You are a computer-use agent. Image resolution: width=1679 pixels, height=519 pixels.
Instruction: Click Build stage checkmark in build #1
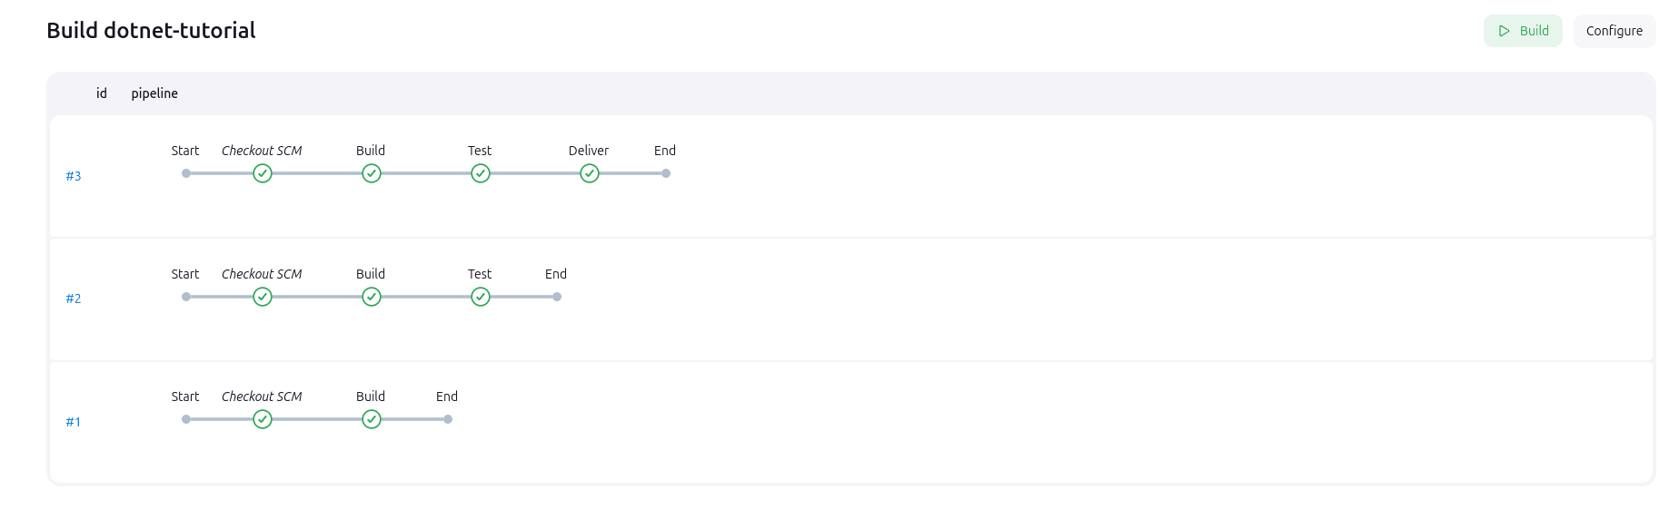[372, 419]
